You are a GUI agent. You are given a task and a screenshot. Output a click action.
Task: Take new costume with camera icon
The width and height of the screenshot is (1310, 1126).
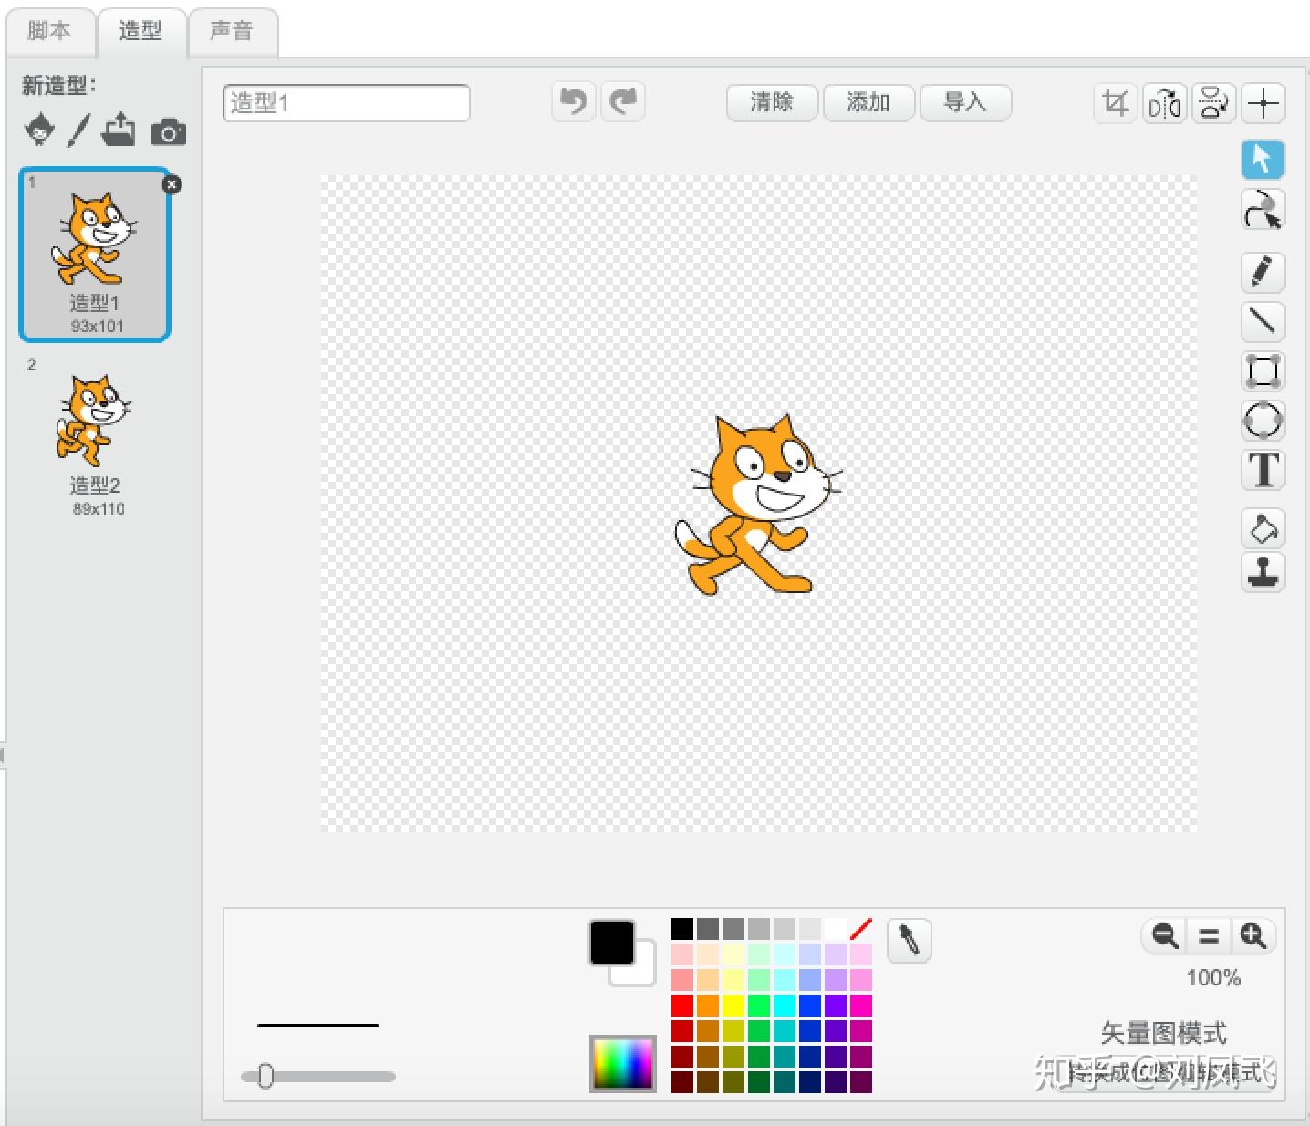pos(169,132)
